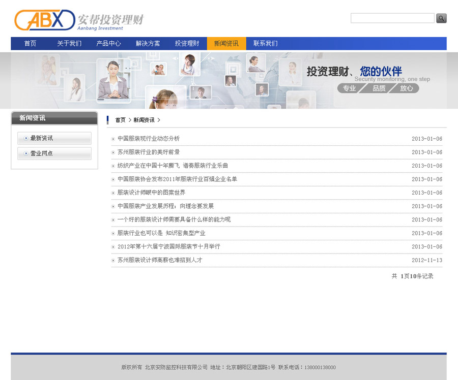The height and width of the screenshot is (380, 458).
Task: Open article 服装行业也可以是 知识密集型产业
Action: [161, 233]
